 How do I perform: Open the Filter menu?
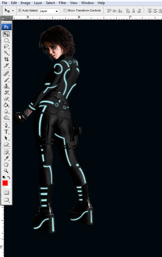tap(63, 3)
